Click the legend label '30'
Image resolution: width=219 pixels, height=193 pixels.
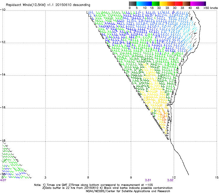[x=175, y=8]
